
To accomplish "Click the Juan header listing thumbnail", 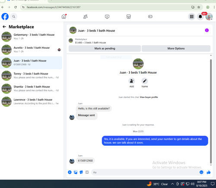I will click(x=73, y=30).
